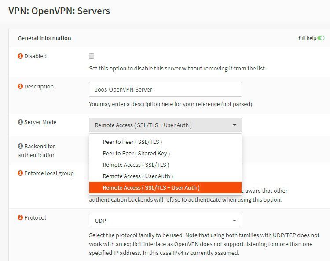
Task: Select Peer to Peer ( Shared Key ) option
Action: pyautogui.click(x=136, y=154)
